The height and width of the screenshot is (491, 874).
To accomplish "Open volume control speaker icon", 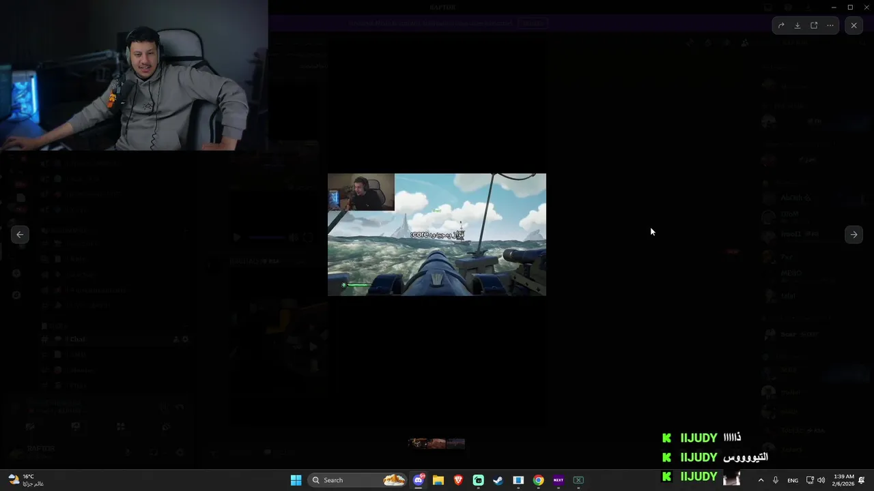I will 821,480.
